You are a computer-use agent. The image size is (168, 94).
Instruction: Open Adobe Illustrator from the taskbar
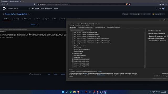[86, 92]
